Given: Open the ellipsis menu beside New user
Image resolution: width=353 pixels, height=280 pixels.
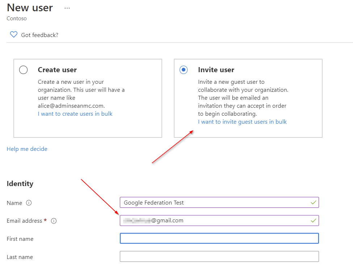Looking at the screenshot, I should tap(67, 8).
